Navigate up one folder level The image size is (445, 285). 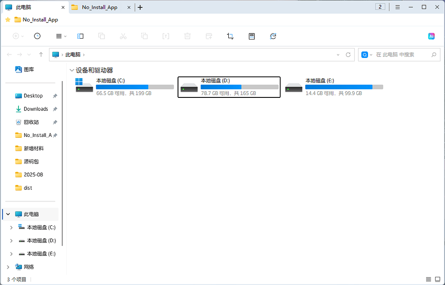tap(41, 55)
